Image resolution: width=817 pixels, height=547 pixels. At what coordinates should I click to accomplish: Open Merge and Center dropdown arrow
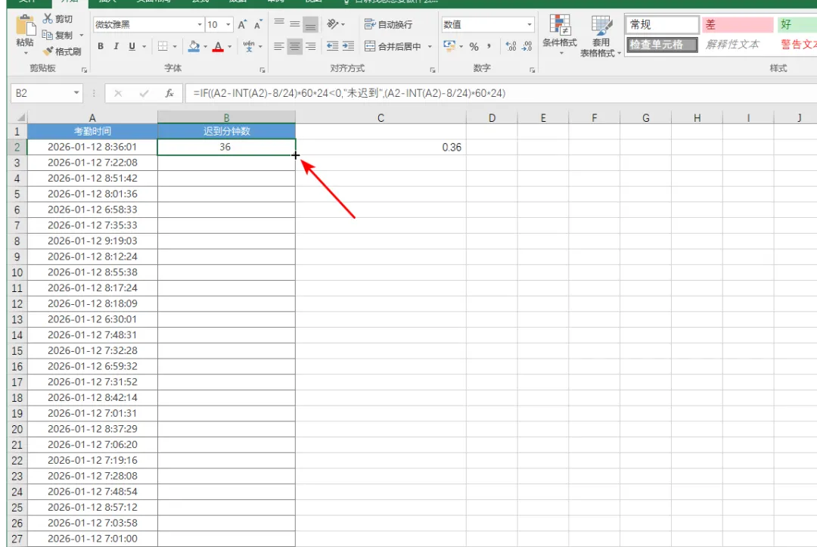pyautogui.click(x=430, y=46)
